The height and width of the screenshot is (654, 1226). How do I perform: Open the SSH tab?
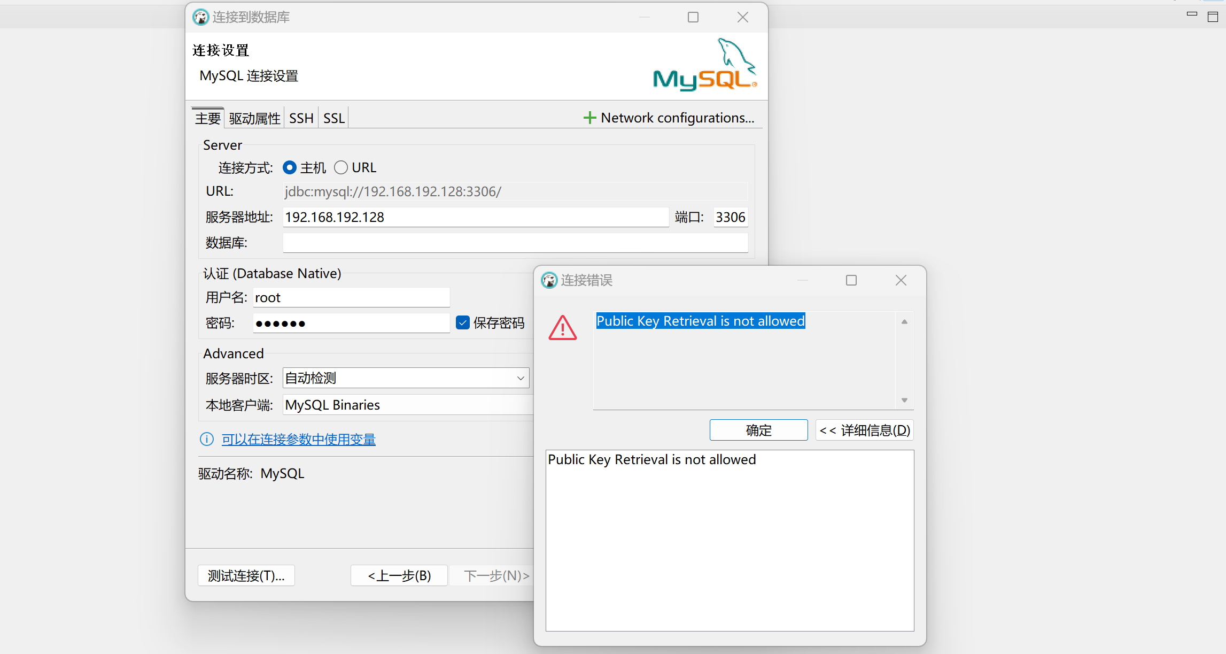301,118
